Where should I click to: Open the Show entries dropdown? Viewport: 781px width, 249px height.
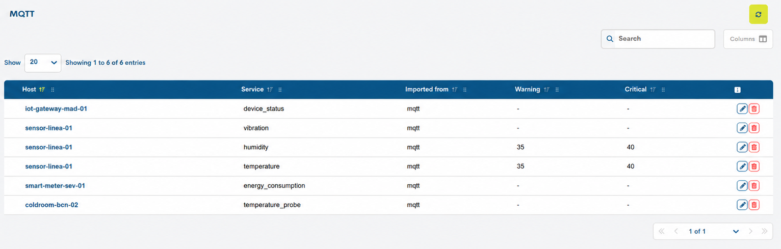point(43,63)
